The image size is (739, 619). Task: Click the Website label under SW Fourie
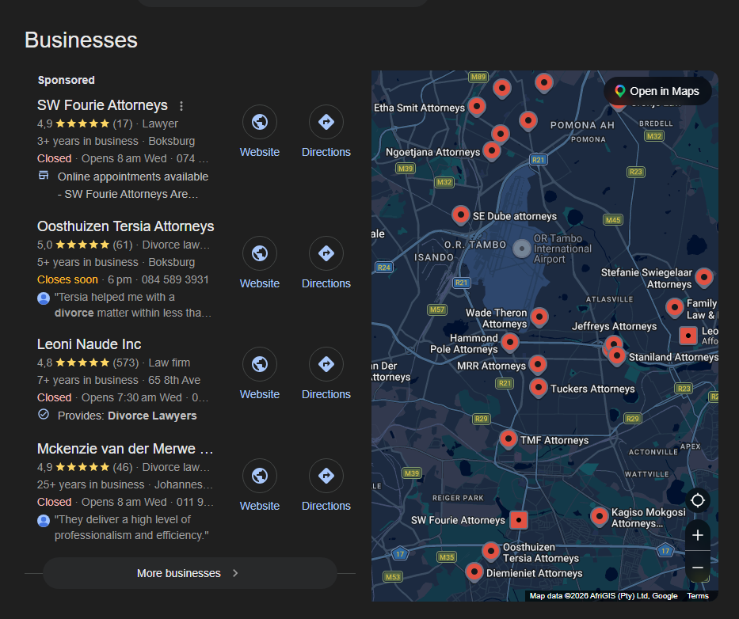click(x=260, y=152)
